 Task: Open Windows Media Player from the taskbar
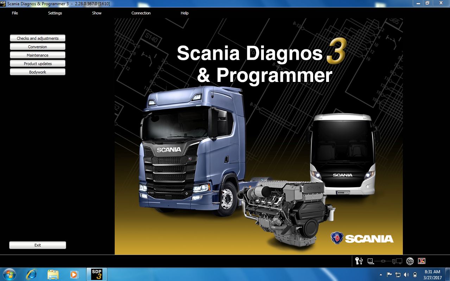coord(74,274)
